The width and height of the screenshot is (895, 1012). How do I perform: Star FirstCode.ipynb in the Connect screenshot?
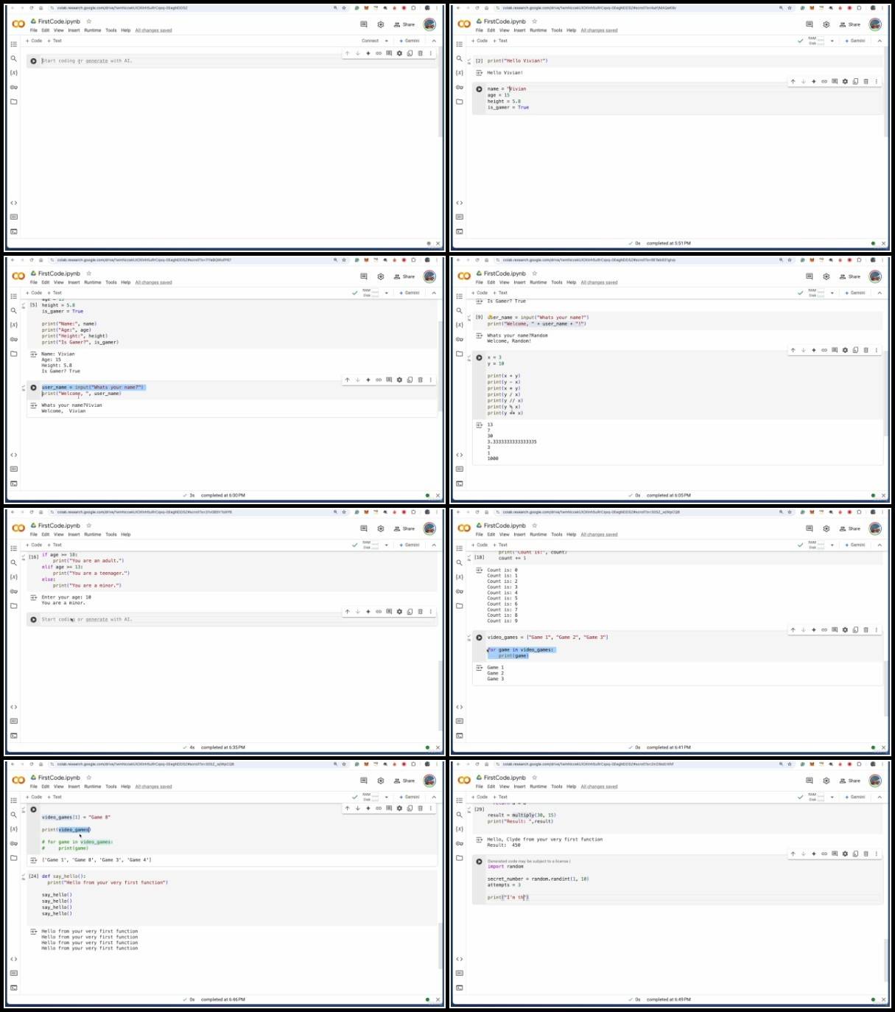(89, 21)
